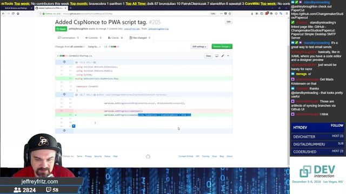
Task: Open the file options chevron beside the pencil
Action: [228, 56]
